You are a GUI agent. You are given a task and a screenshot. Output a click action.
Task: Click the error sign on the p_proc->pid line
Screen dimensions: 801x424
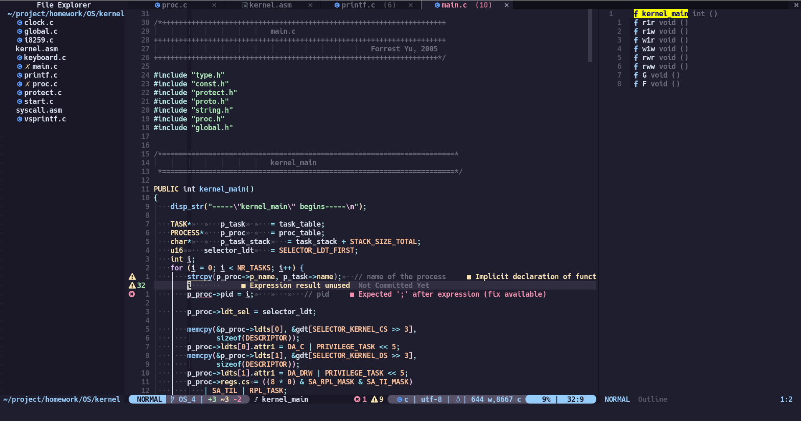(x=132, y=294)
